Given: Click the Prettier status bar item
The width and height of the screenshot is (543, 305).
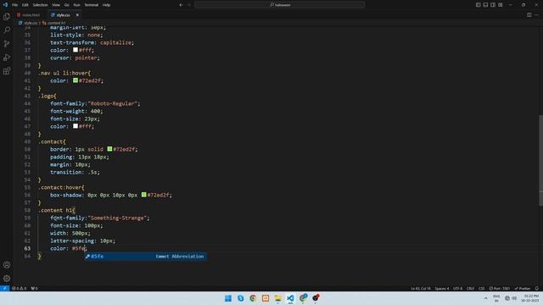Looking at the screenshot, I should 523,288.
